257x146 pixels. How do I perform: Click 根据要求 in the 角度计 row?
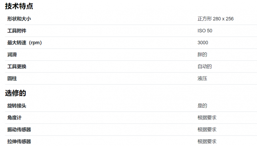coord(207,118)
